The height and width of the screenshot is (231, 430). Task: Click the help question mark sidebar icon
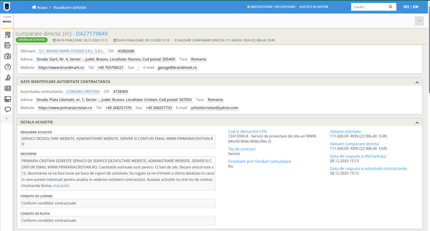7,67
